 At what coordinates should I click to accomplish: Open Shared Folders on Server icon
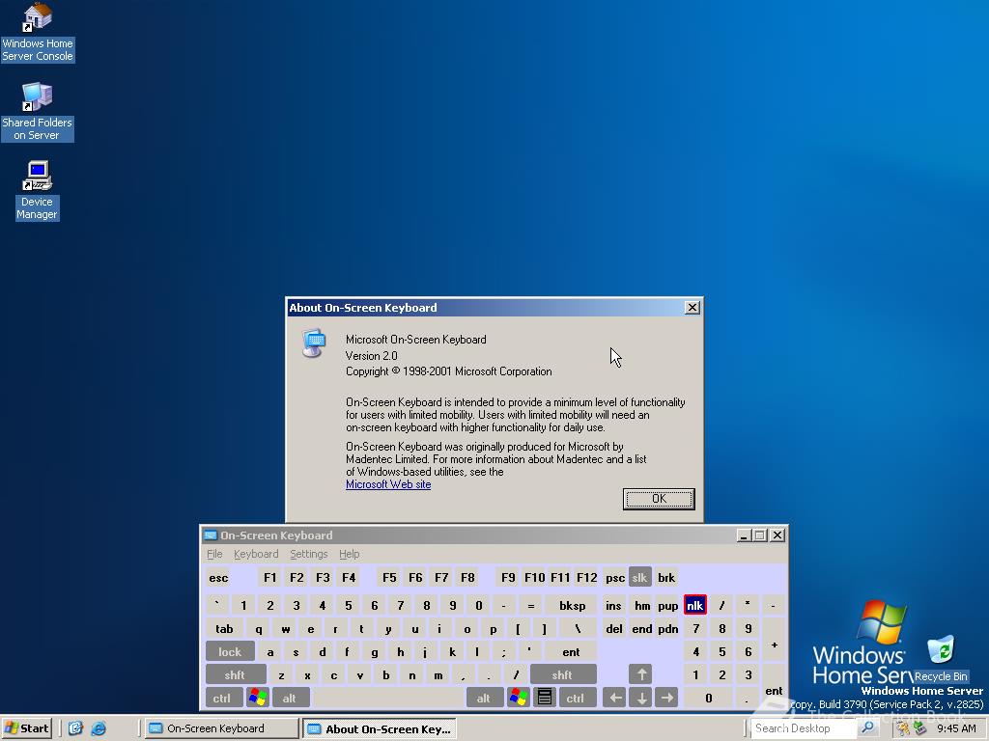coord(38,112)
